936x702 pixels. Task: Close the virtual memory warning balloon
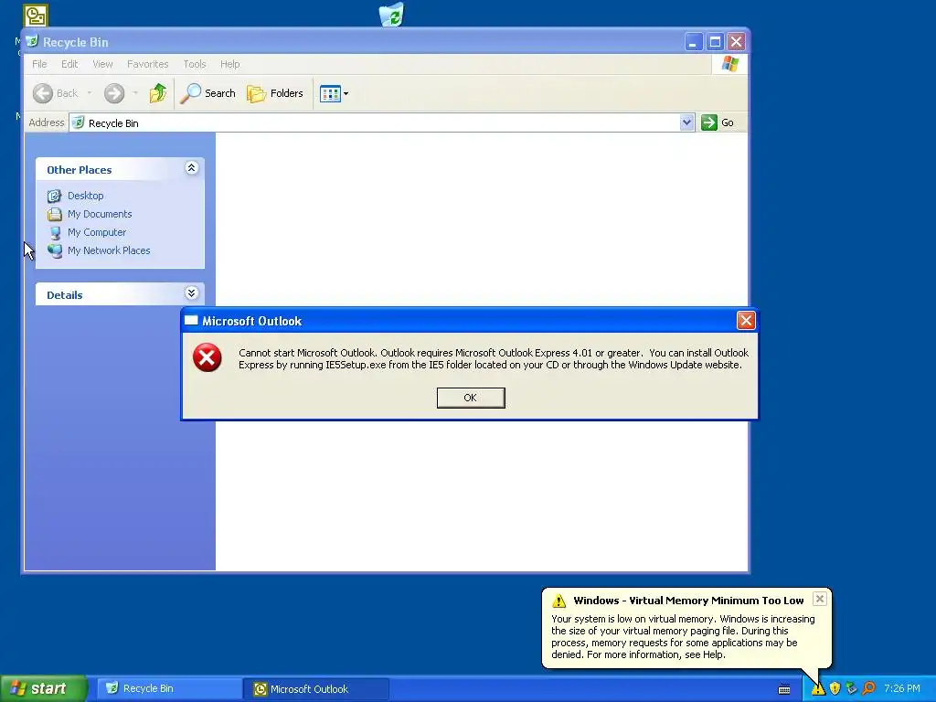tap(820, 599)
